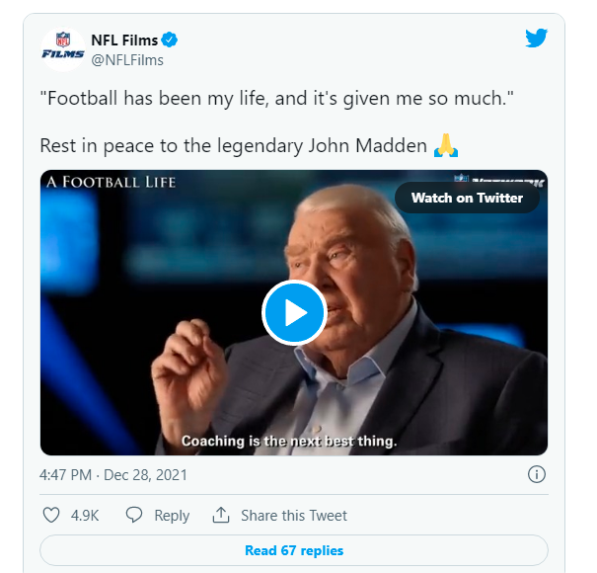Click the blue verified badge
This screenshot has width=597, height=573.
tap(170, 40)
